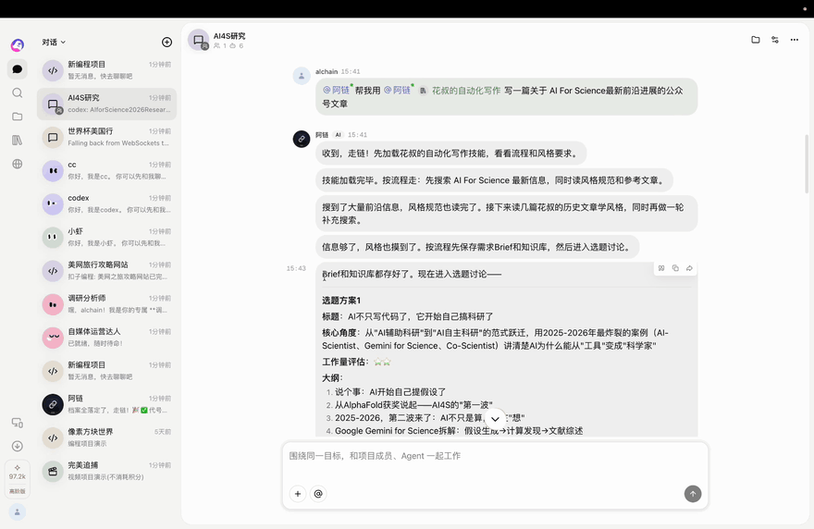Open the search icon in left sidebar
814x529 pixels.
(18, 92)
